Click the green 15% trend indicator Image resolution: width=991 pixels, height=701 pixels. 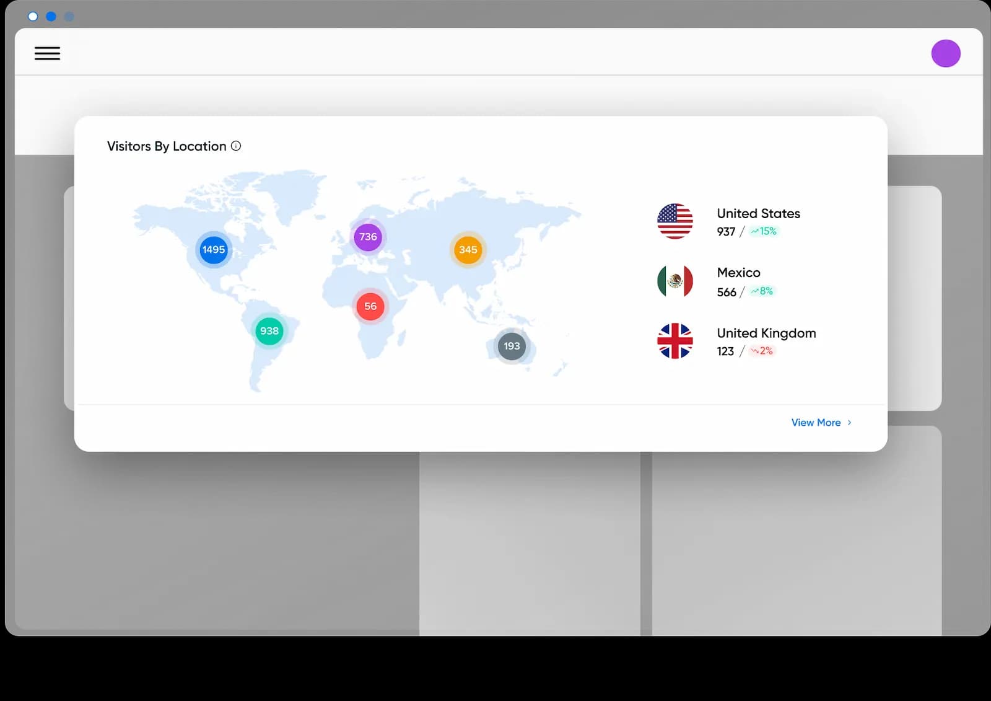click(x=764, y=232)
